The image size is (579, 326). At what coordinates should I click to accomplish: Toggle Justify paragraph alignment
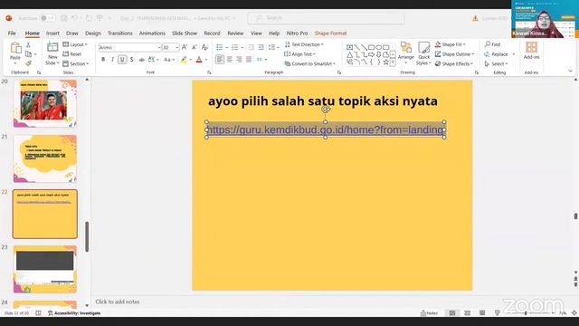click(249, 60)
